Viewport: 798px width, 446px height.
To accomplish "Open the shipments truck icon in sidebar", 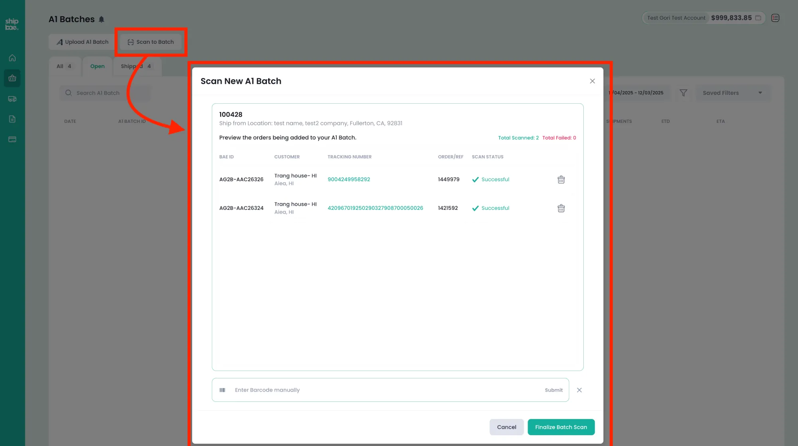I will point(12,99).
